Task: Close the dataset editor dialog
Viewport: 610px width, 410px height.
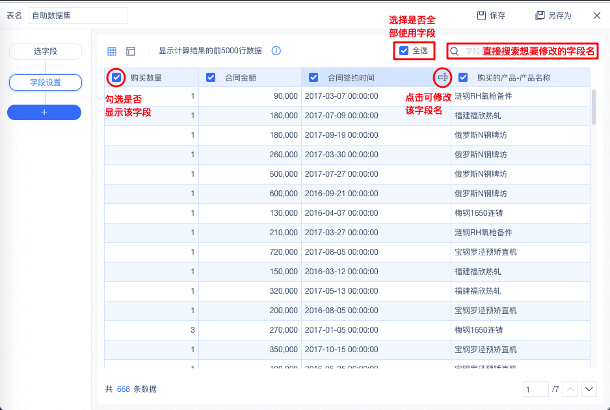Action: 597,16
